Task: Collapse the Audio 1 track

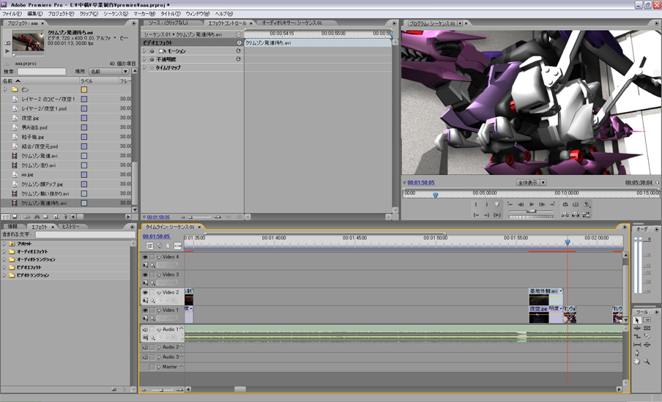Action: (x=159, y=330)
